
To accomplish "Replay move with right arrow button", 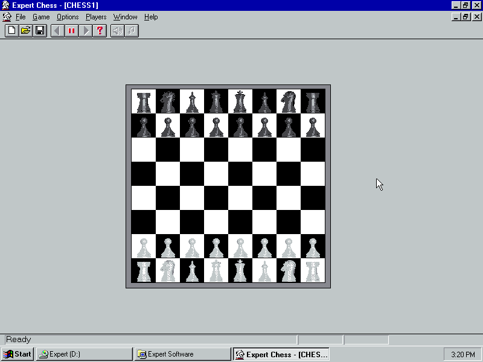I will tap(86, 31).
